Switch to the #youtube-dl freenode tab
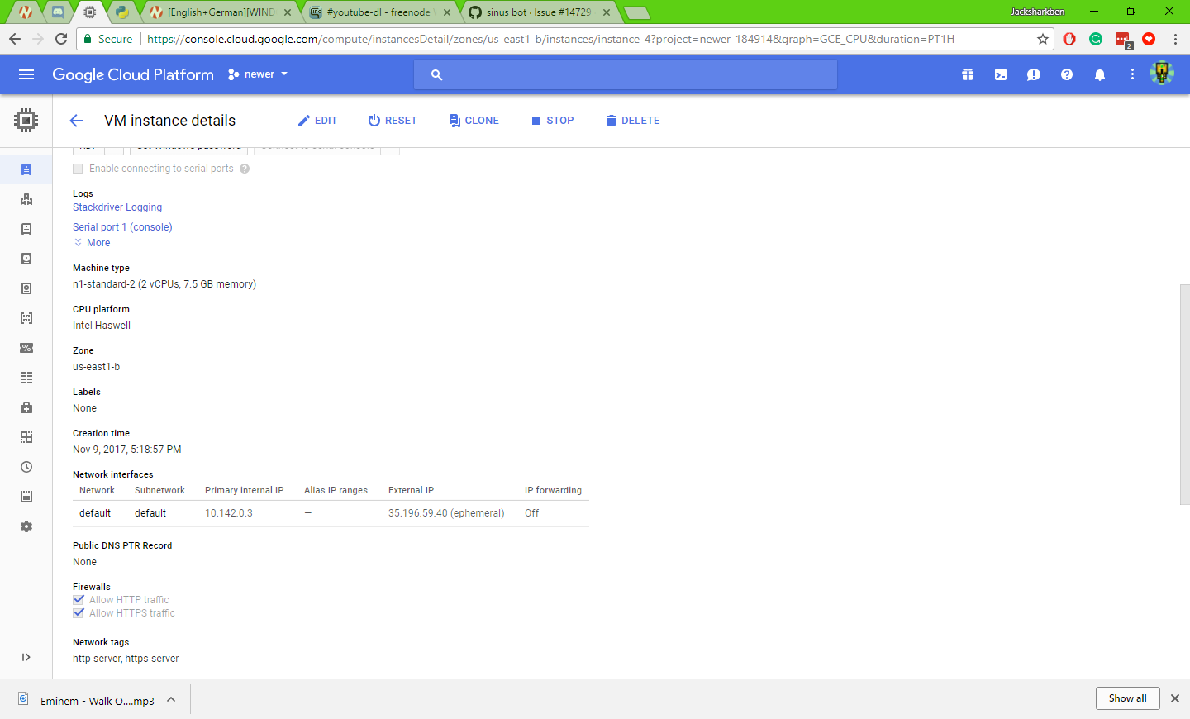1190x719 pixels. tap(378, 12)
